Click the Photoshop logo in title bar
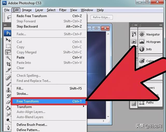The height and width of the screenshot is (132, 166). tap(4, 3)
